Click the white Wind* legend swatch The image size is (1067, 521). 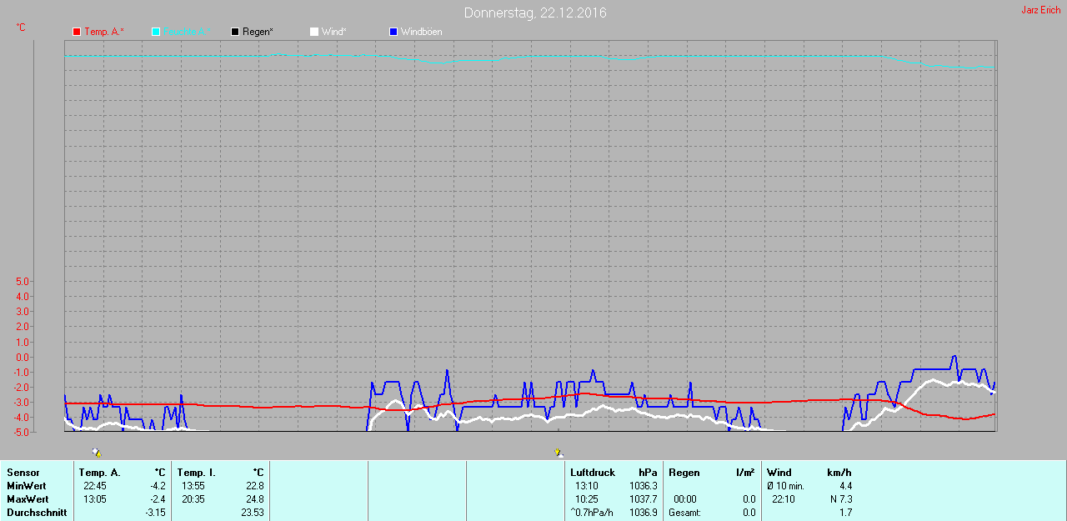(x=314, y=32)
